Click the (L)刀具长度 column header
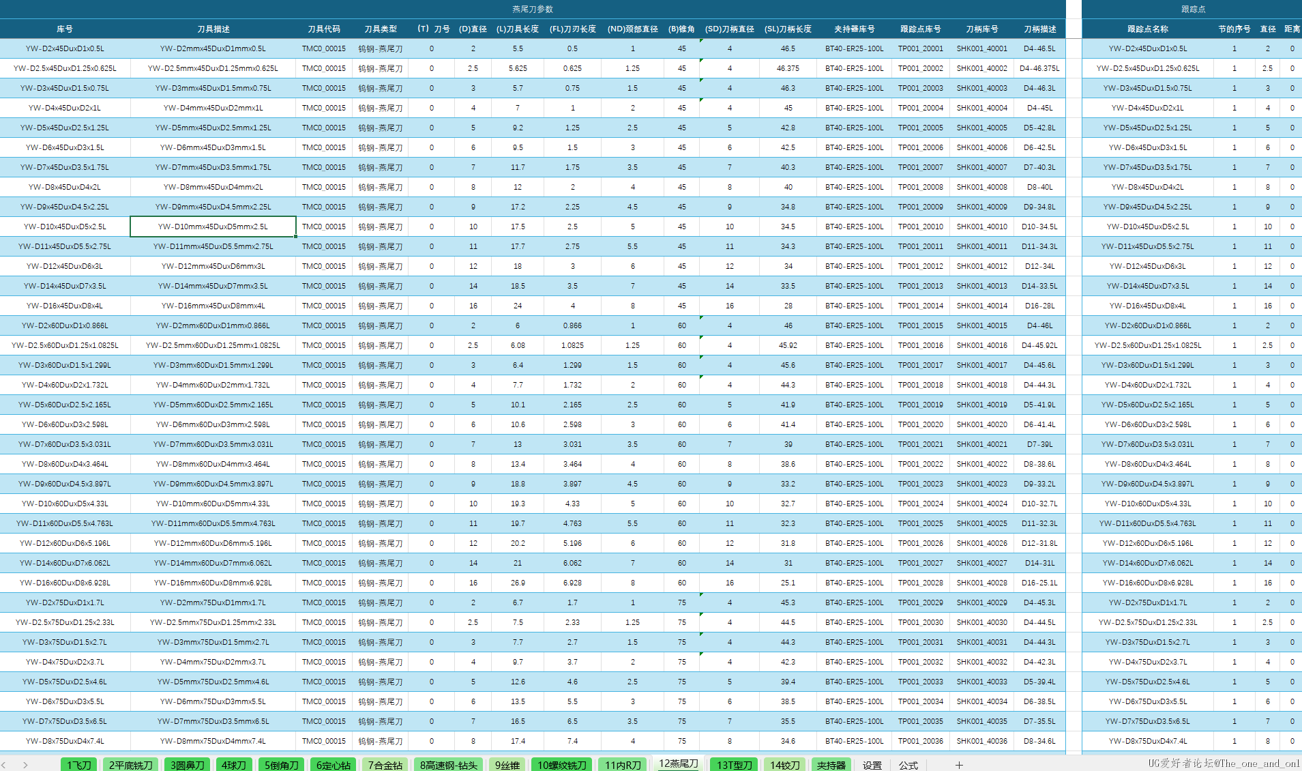1302x771 pixels. pos(518,29)
